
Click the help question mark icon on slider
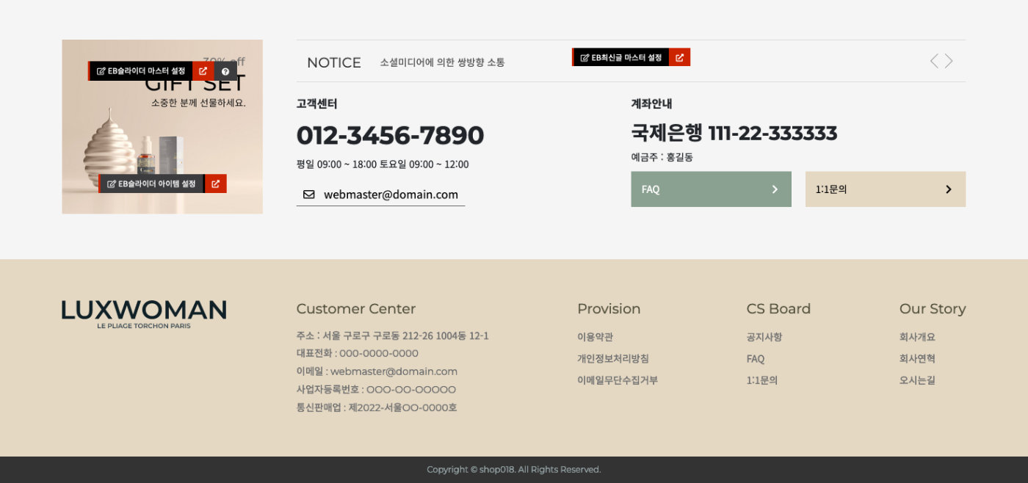225,71
